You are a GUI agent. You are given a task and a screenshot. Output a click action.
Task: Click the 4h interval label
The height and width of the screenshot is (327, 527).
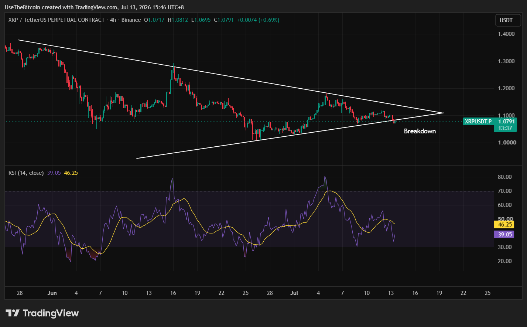pos(112,20)
